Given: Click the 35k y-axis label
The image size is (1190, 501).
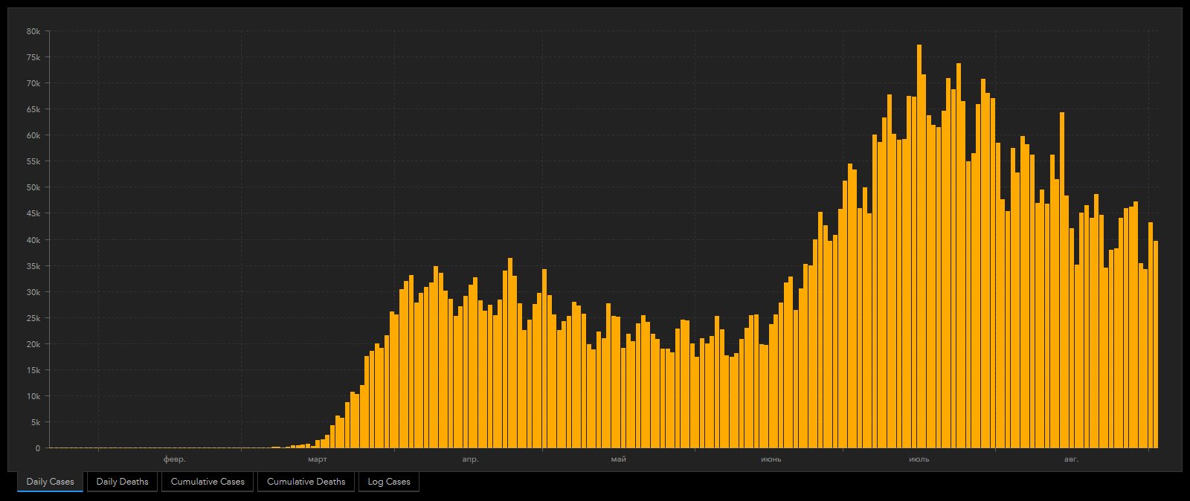Looking at the screenshot, I should 33,266.
